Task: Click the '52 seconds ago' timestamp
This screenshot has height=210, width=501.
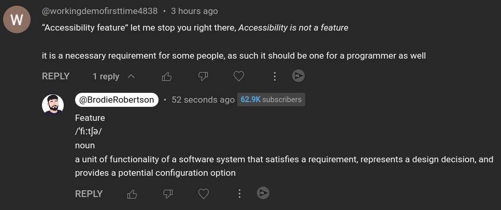Action: (203, 100)
